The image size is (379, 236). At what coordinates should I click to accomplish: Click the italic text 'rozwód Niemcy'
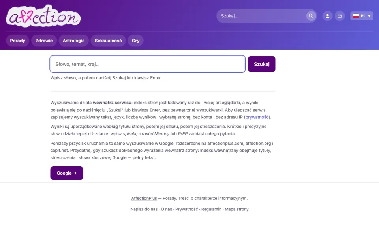[154, 134]
